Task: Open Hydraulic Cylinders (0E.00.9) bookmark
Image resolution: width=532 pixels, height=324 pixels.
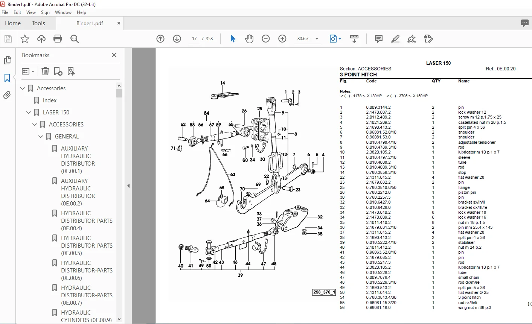Action: [86, 316]
